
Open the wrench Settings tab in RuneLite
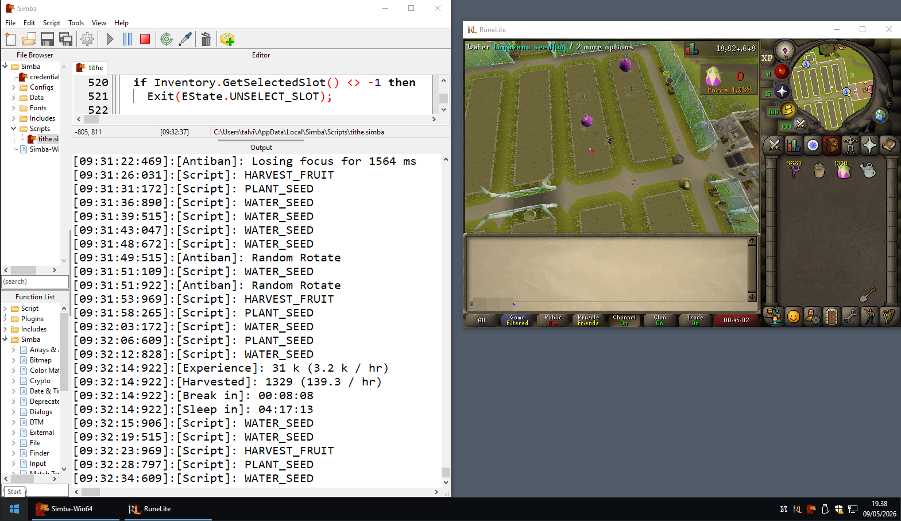tap(850, 317)
